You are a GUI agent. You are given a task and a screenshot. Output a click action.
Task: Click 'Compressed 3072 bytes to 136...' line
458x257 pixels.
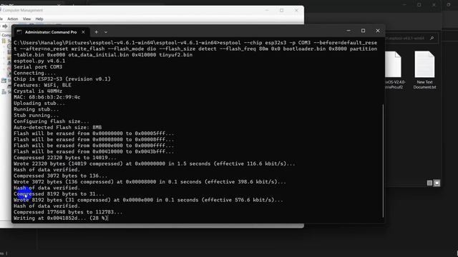(x=60, y=176)
